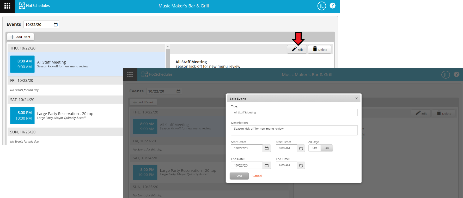Close the Edit Event dialog

356,98
